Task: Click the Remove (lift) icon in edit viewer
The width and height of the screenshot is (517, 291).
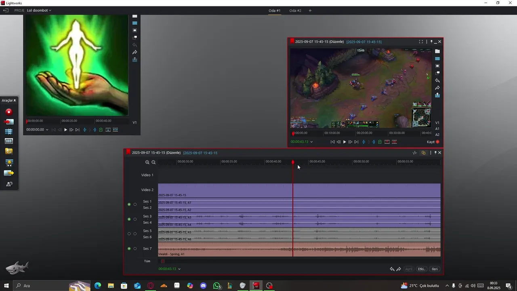Action: pos(387,142)
